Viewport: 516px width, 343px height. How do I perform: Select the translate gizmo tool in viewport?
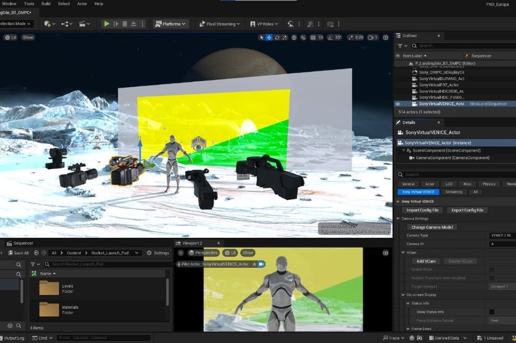coord(269,37)
